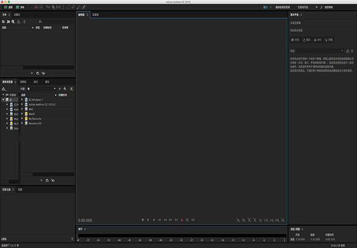357x248 pixels.
Task: Click the Import File icon in Files panel
Action: tap(8, 22)
